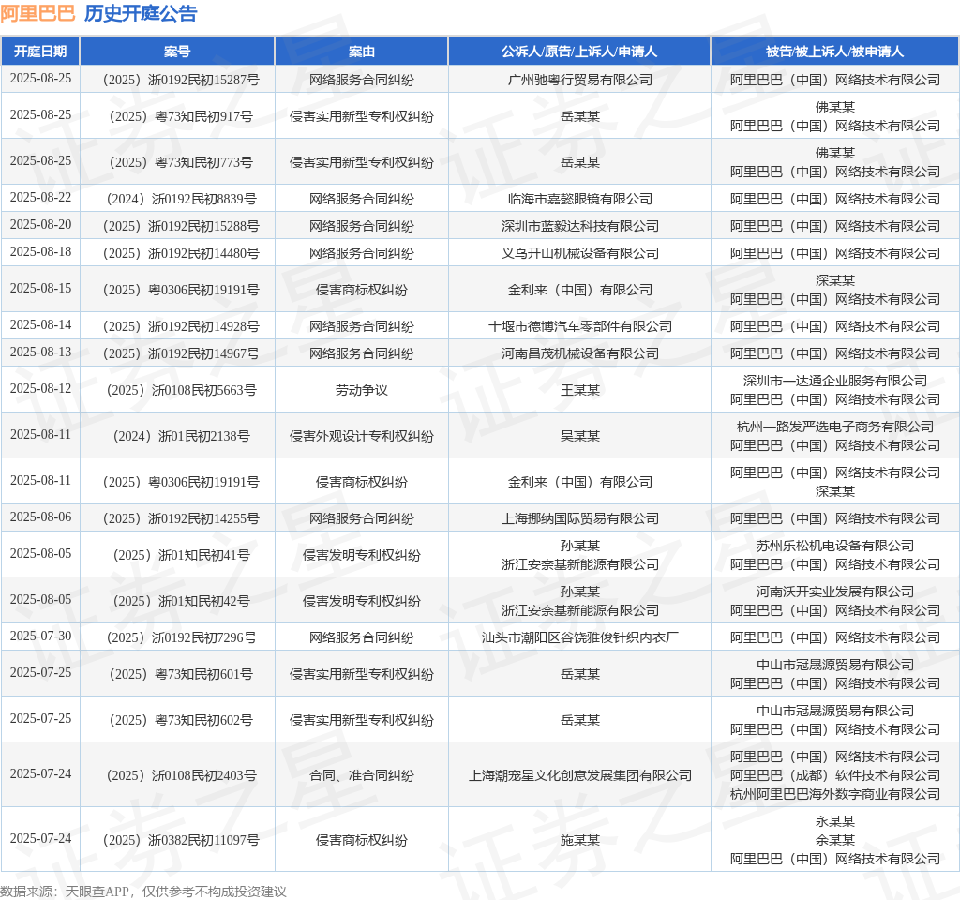Click defendant 阿里巴巴（成都）软件技术有限公司
Viewport: 960px width, 900px height.
coord(834,775)
